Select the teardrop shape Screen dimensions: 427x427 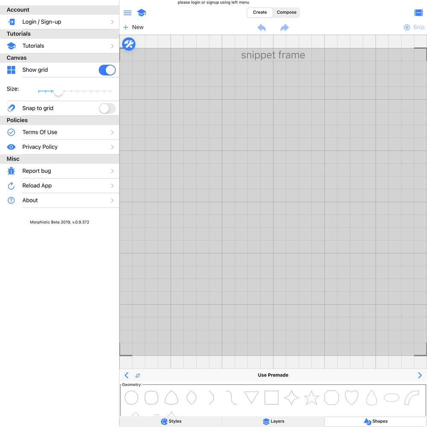[371, 398]
